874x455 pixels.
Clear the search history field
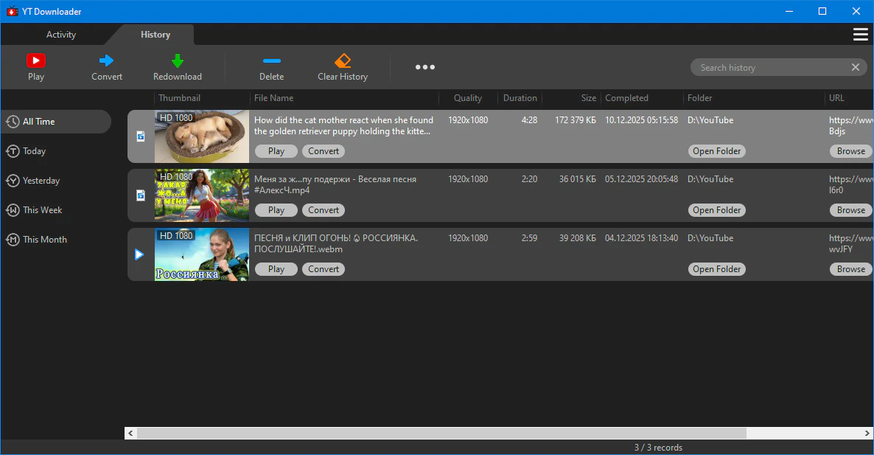[855, 67]
